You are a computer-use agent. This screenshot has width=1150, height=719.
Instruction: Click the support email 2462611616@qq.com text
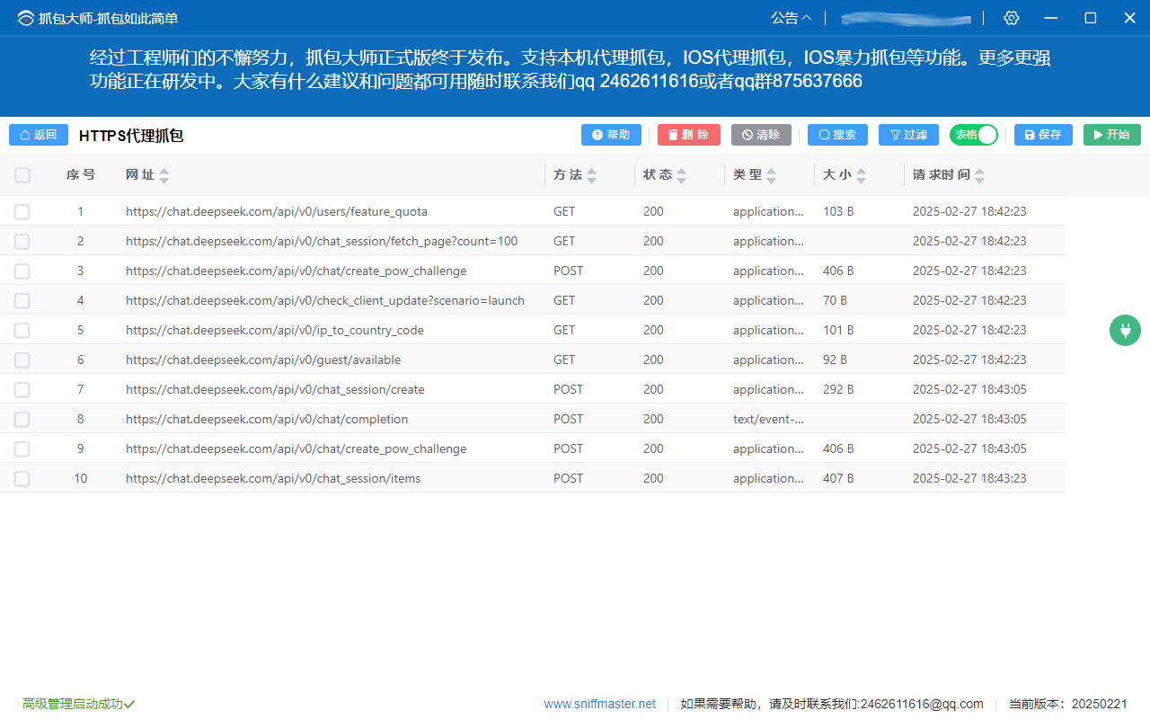click(922, 704)
